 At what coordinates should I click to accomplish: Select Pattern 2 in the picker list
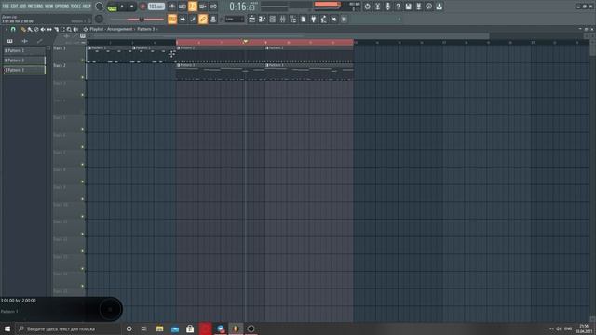coord(24,60)
